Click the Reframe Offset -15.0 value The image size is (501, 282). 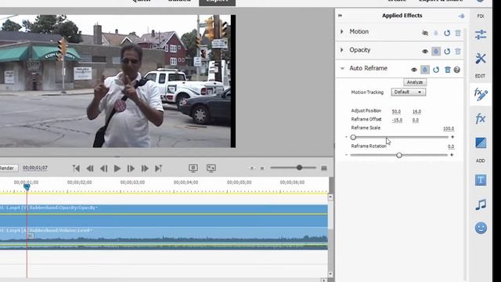pos(397,120)
